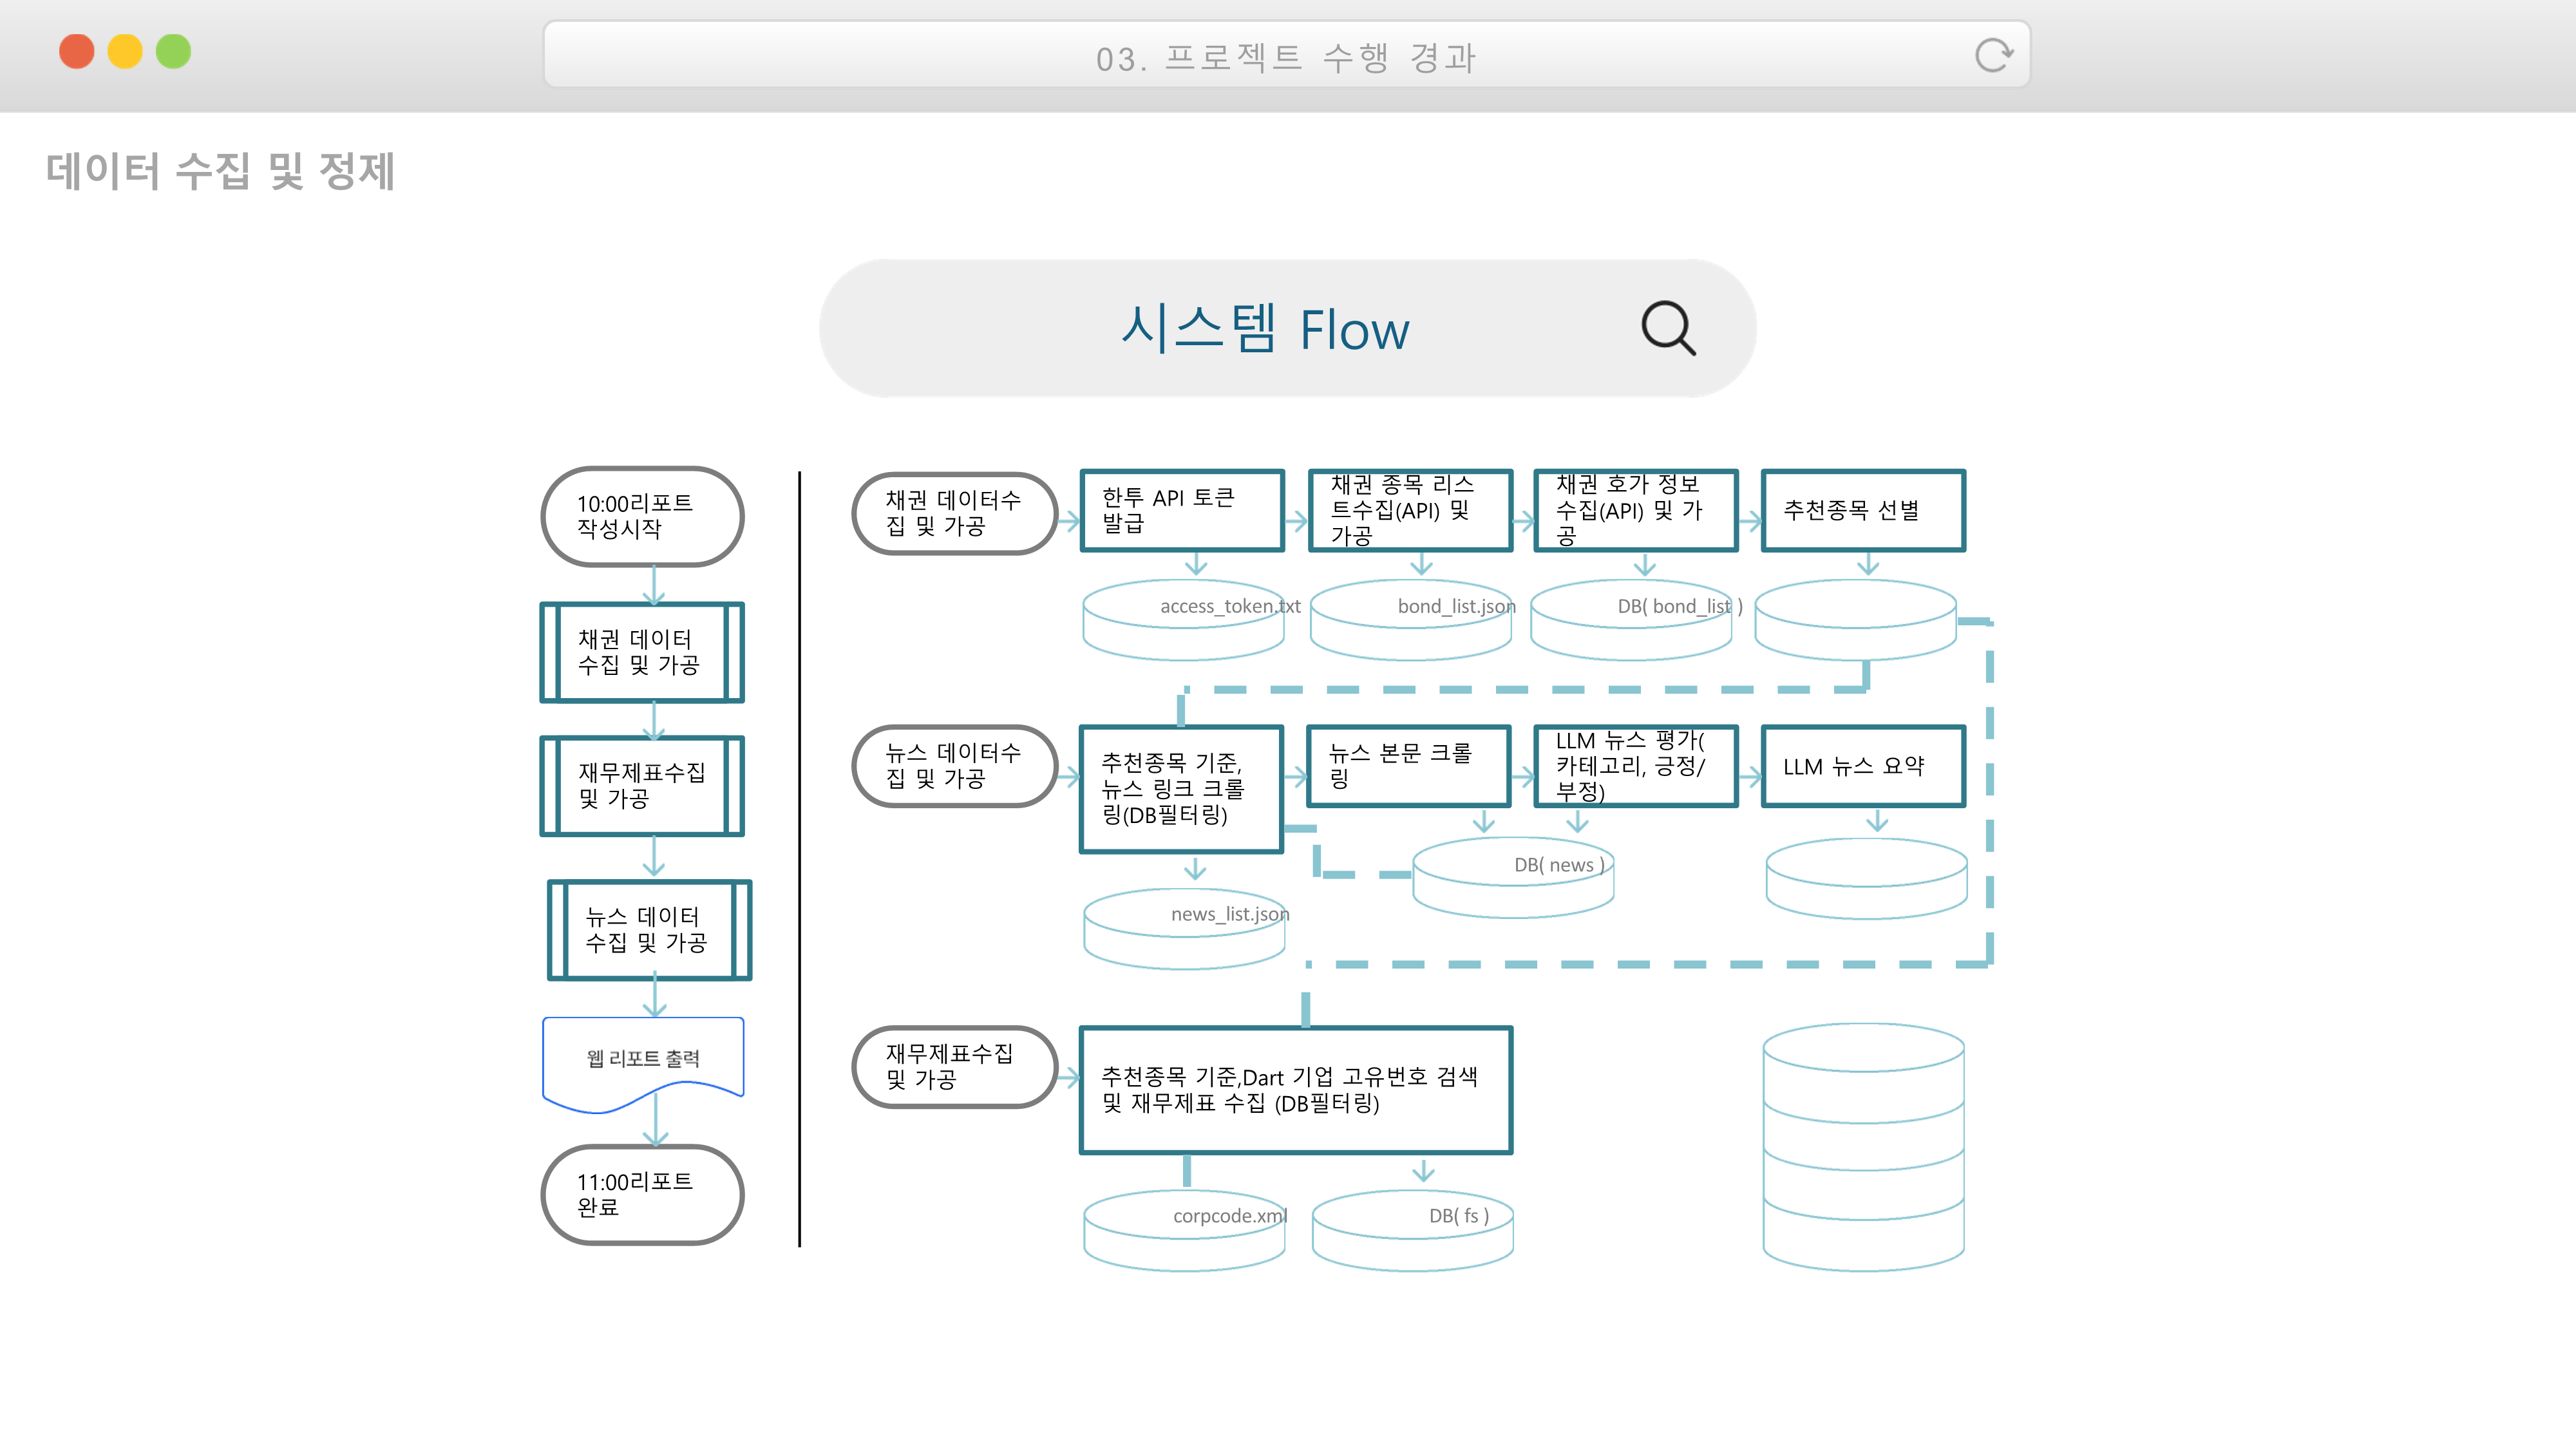
Task: Click the LLM 뉴스 요약 box
Action: coord(1863,766)
